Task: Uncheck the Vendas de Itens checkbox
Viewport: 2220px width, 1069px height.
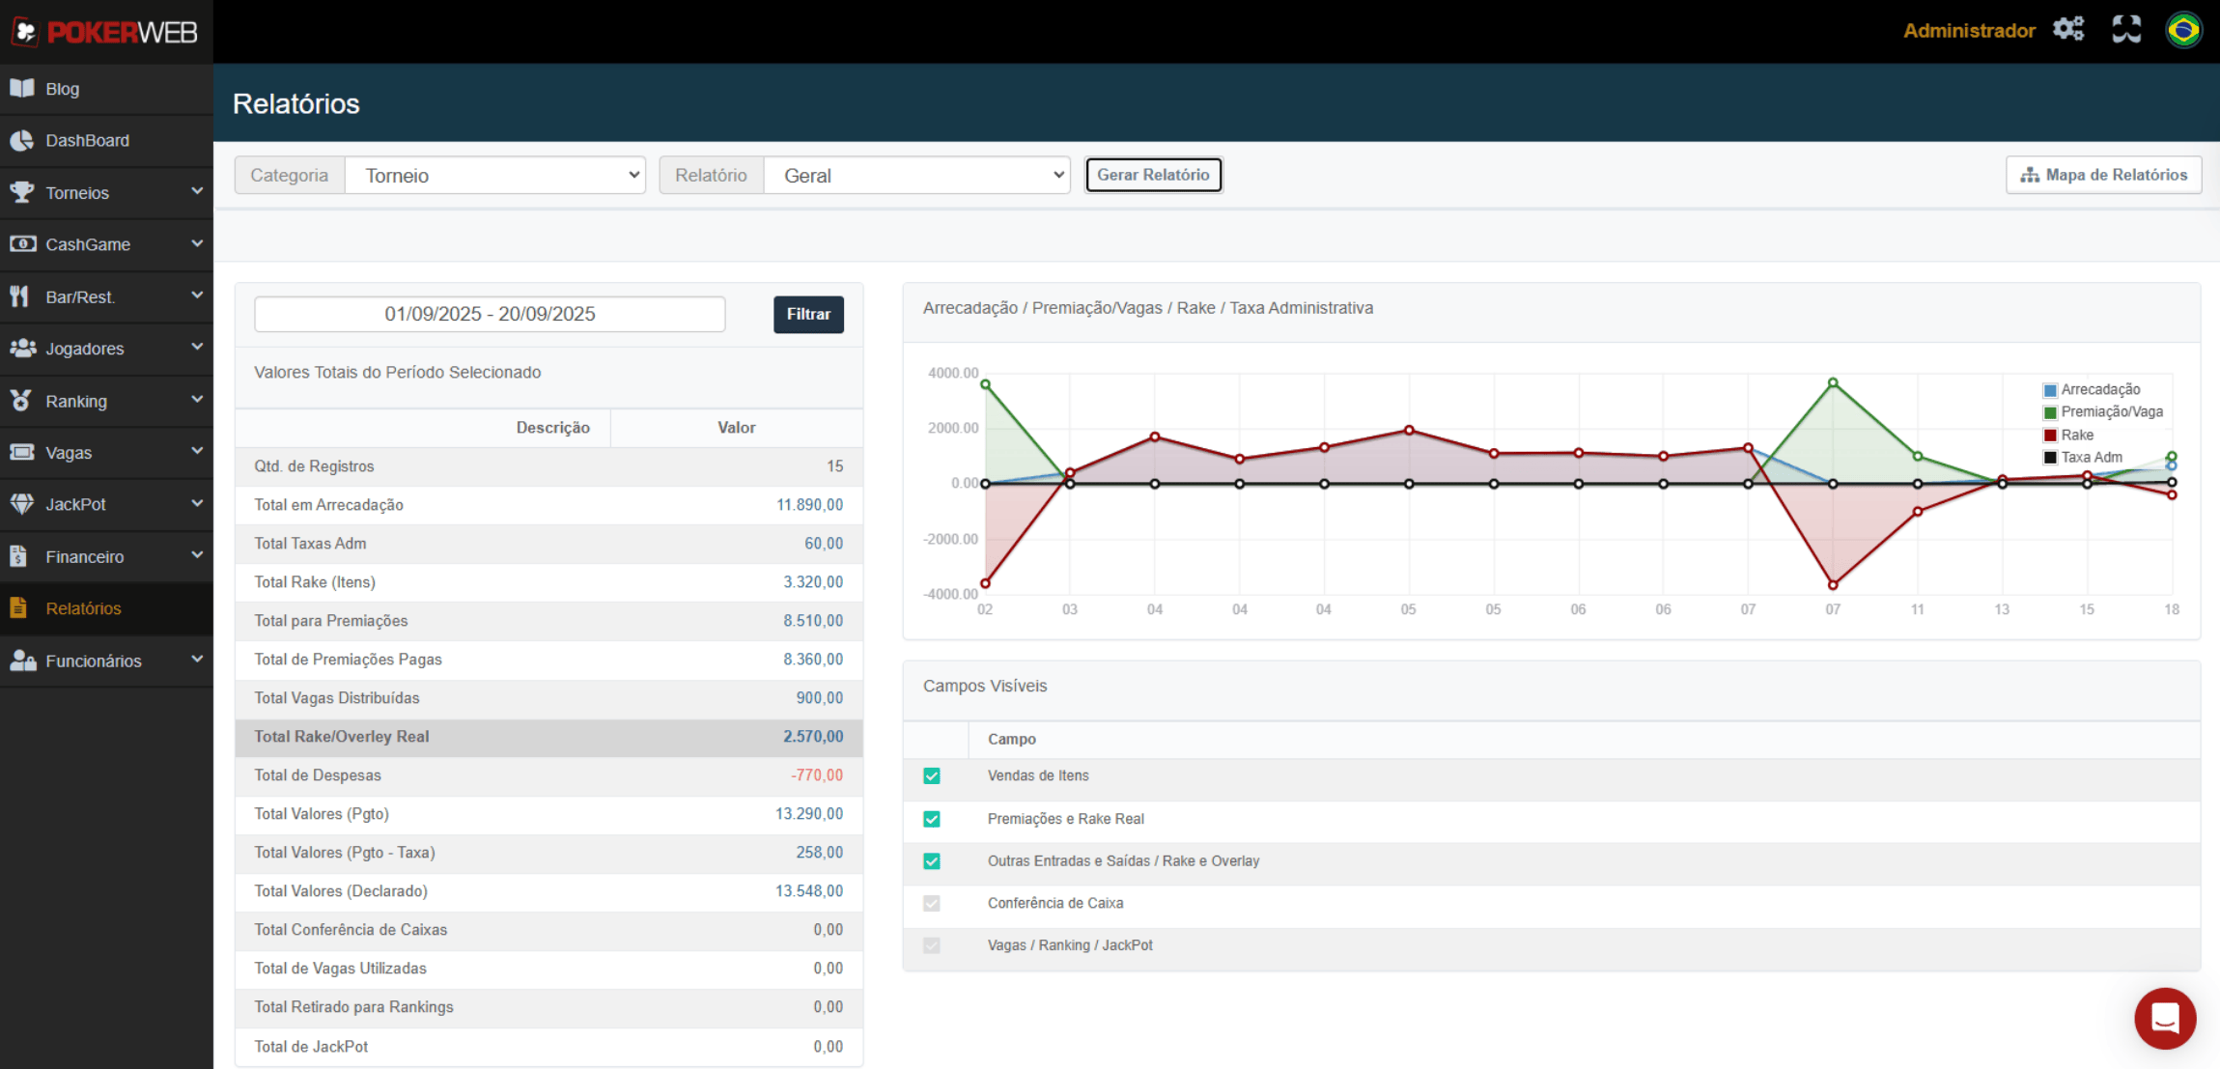Action: (x=932, y=775)
